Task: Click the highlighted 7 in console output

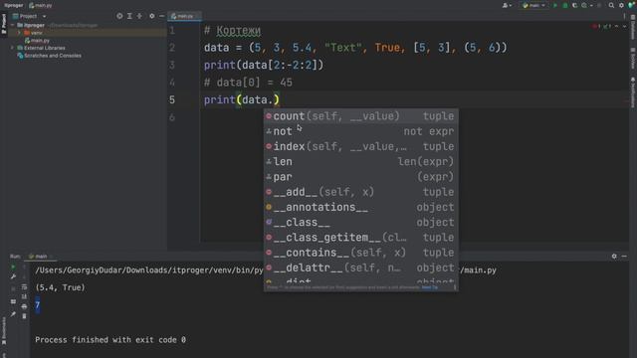Action: (38, 305)
